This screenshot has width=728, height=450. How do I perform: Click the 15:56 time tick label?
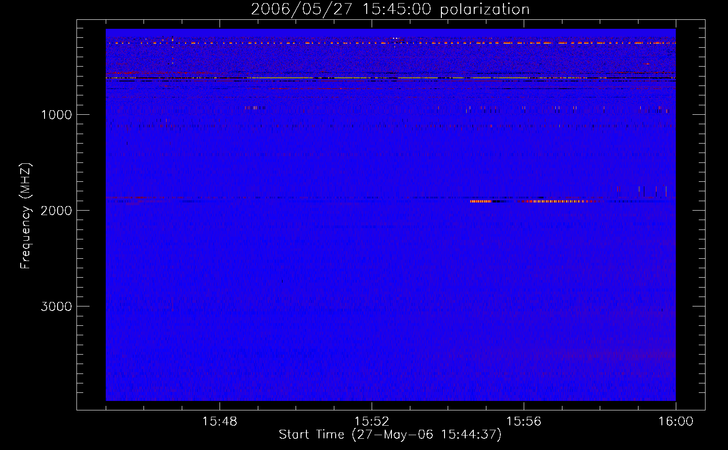[x=524, y=422]
